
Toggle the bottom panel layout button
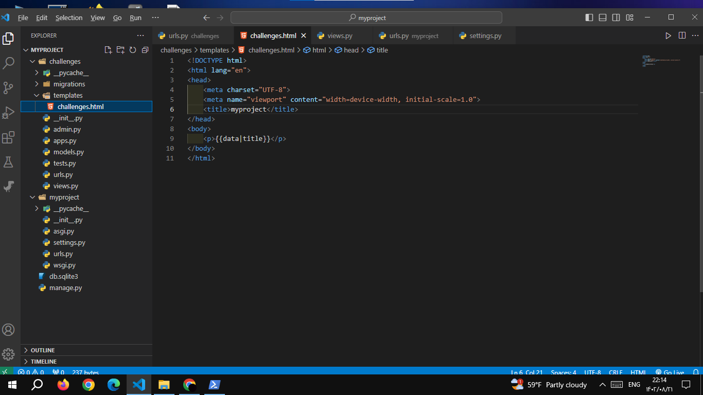tap(603, 17)
